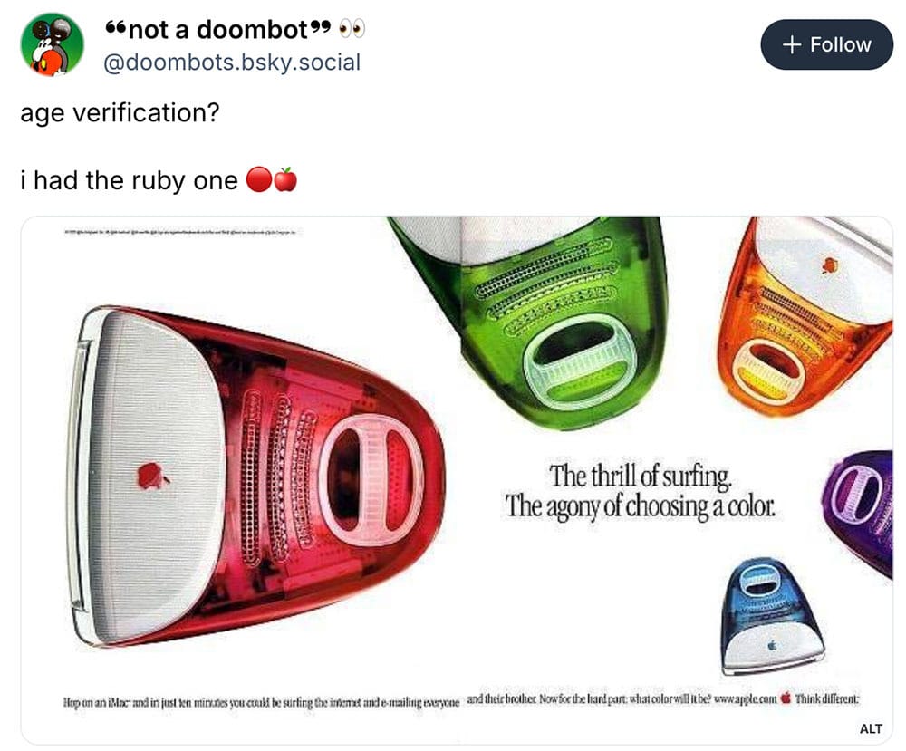
Task: Click the "not a doombot" display name
Action: tap(217, 30)
